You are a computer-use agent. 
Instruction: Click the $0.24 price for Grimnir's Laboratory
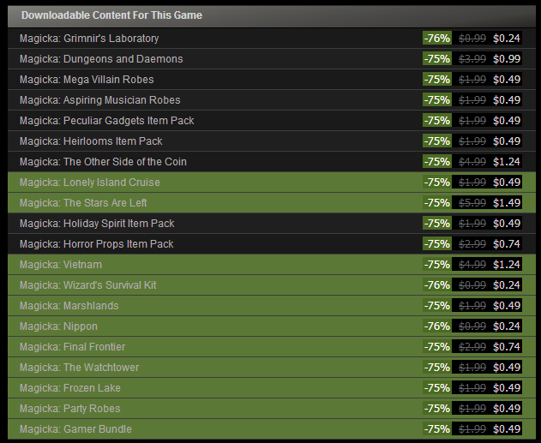tap(506, 39)
